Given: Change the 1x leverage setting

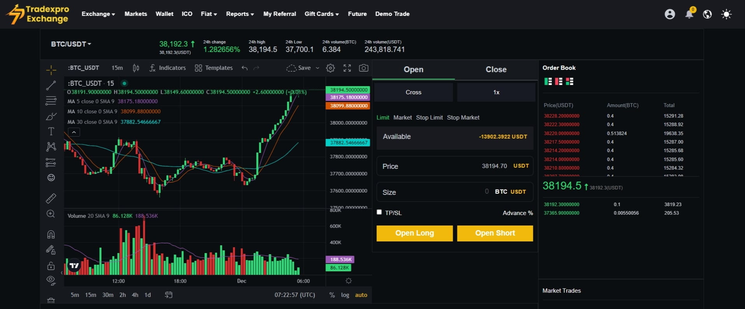Looking at the screenshot, I should [496, 92].
